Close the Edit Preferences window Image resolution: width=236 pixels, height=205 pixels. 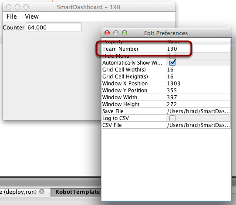tap(107, 33)
